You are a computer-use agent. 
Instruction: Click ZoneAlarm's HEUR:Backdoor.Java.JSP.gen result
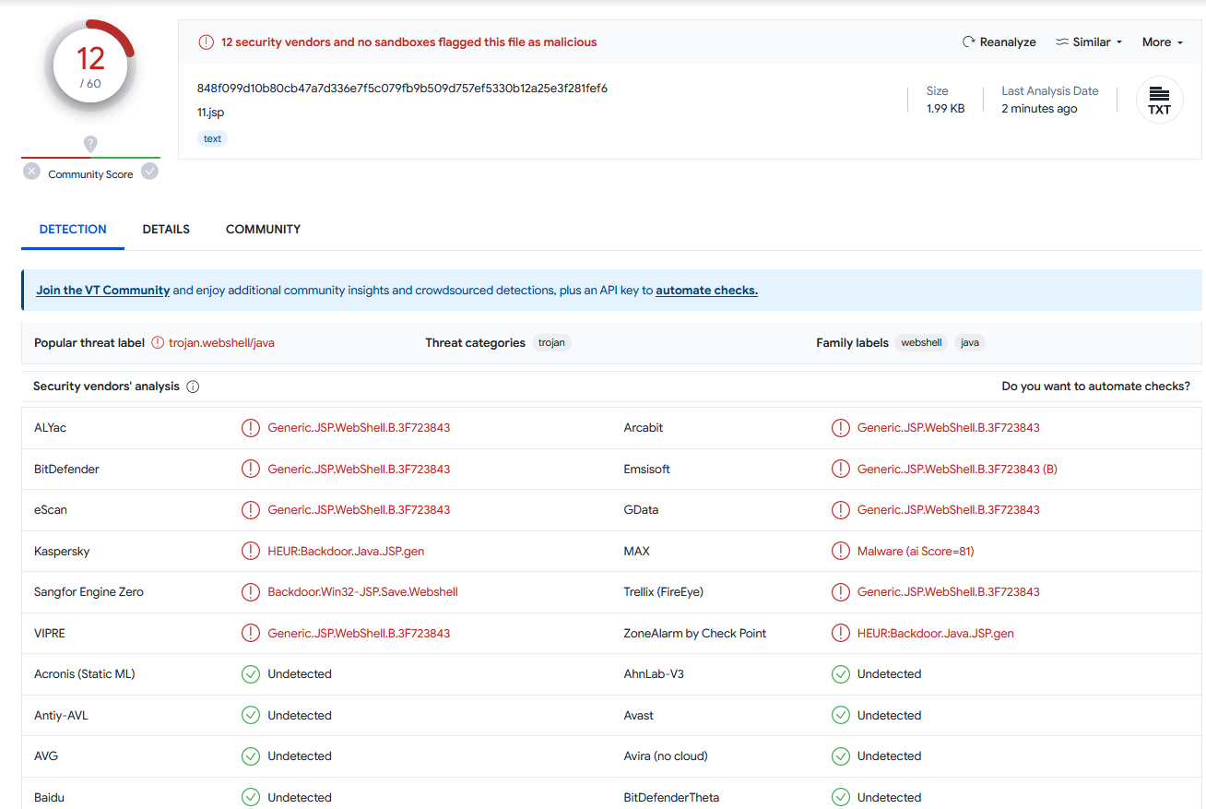tap(936, 633)
